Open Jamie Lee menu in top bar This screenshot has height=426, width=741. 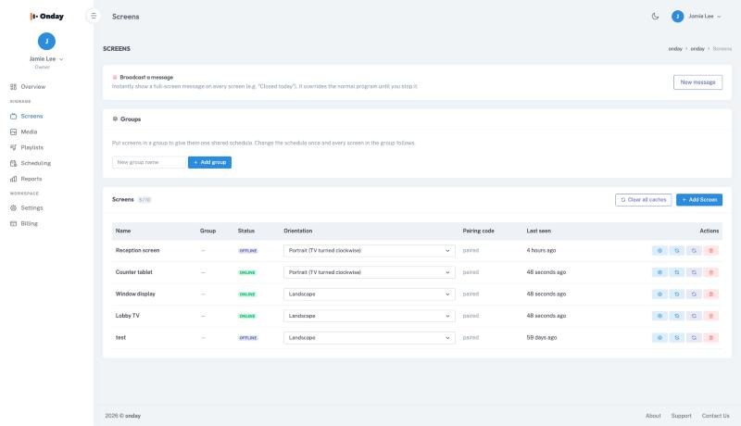pyautogui.click(x=697, y=16)
